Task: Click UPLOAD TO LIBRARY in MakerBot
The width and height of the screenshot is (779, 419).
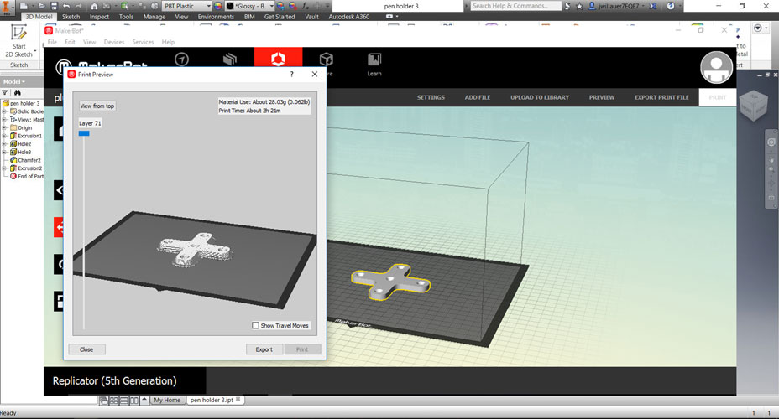Action: pyautogui.click(x=540, y=98)
